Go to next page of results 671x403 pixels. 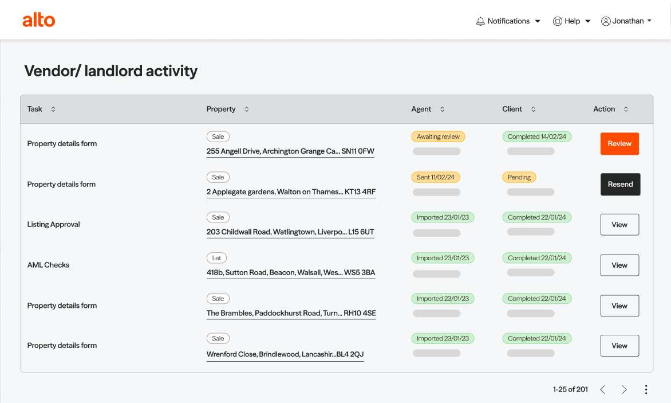(624, 390)
